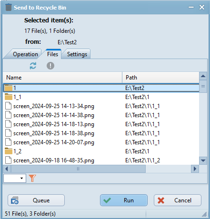Click the orange filter funnel icon
The width and height of the screenshot is (210, 219).
point(32,178)
